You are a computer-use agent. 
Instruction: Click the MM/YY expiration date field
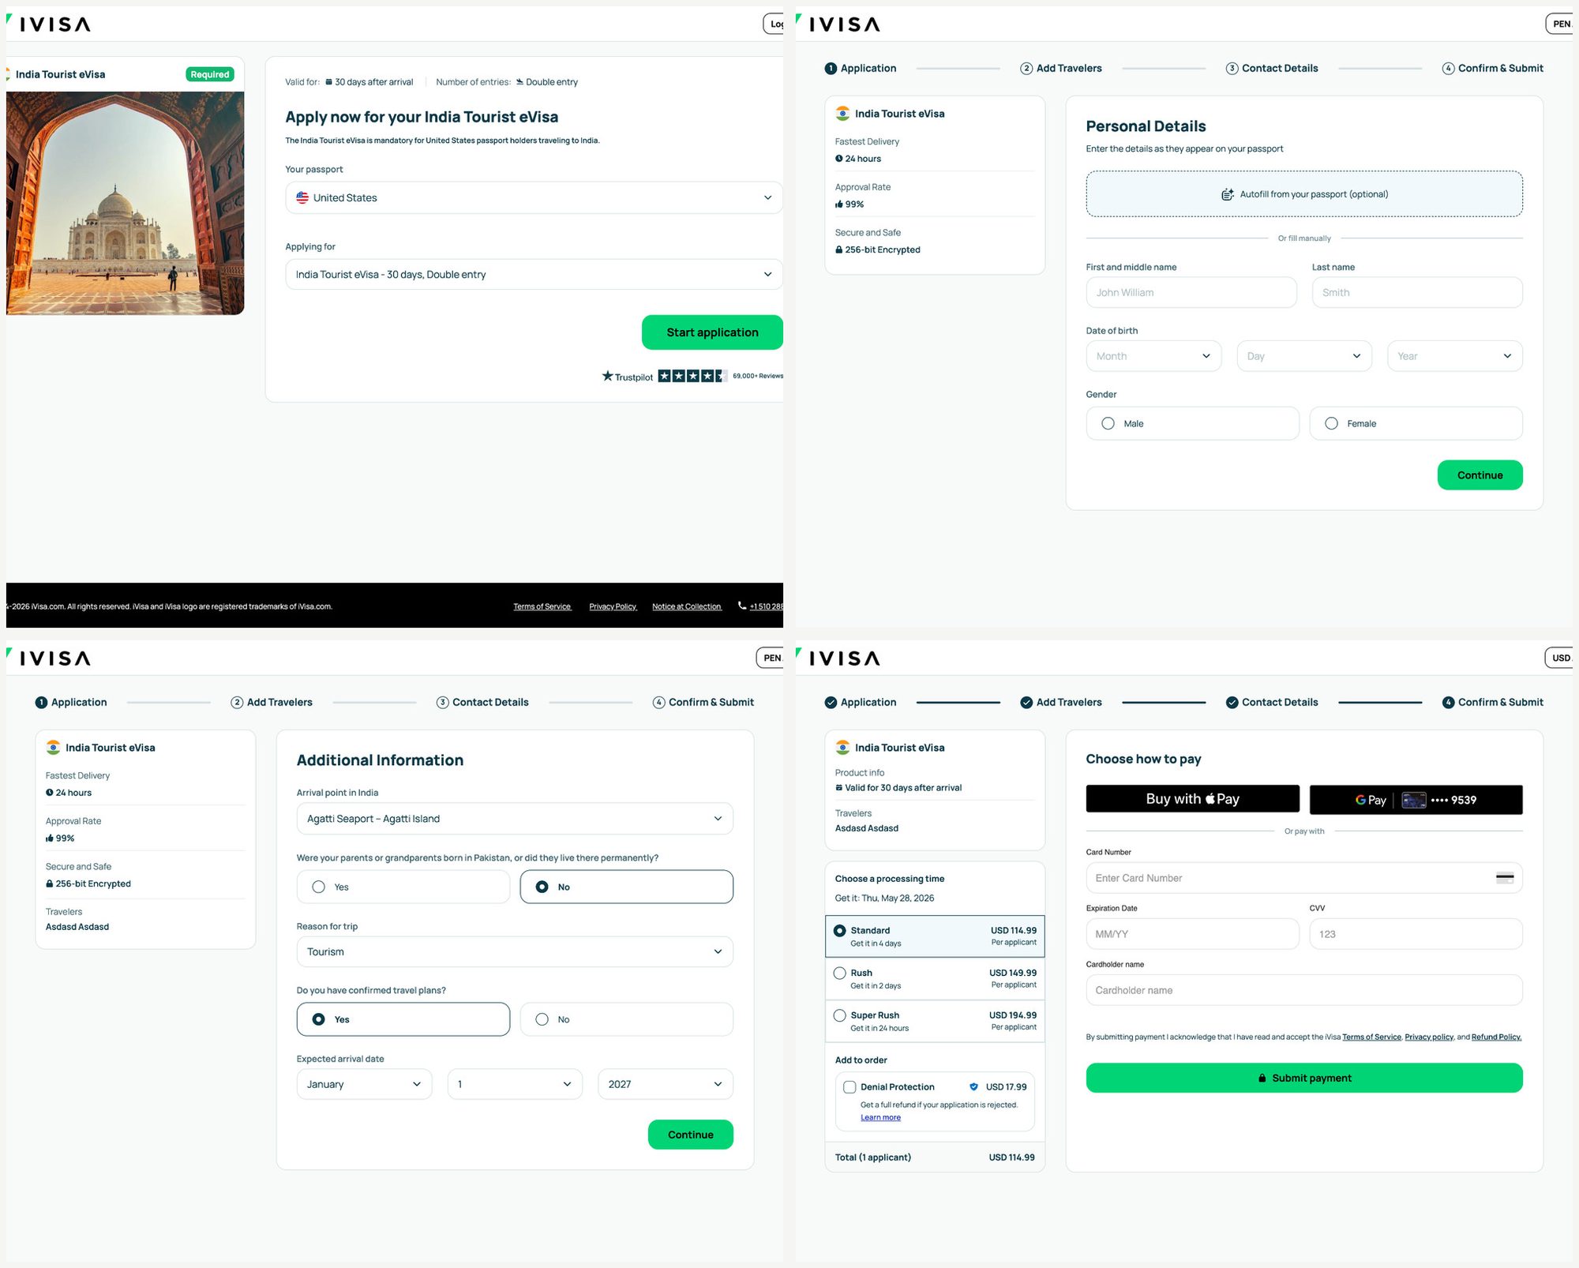(1192, 934)
